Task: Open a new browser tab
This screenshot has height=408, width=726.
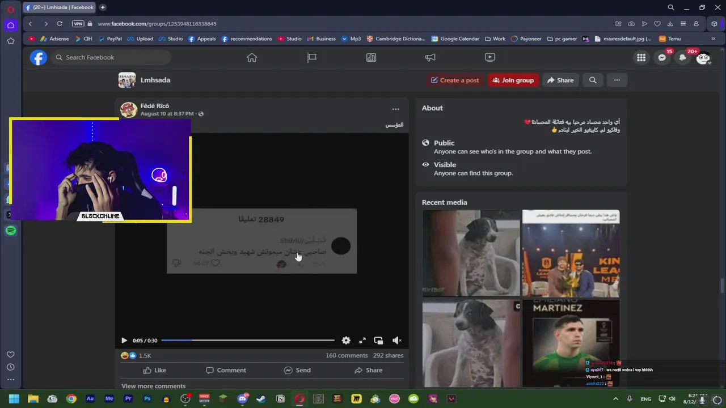Action: [103, 7]
